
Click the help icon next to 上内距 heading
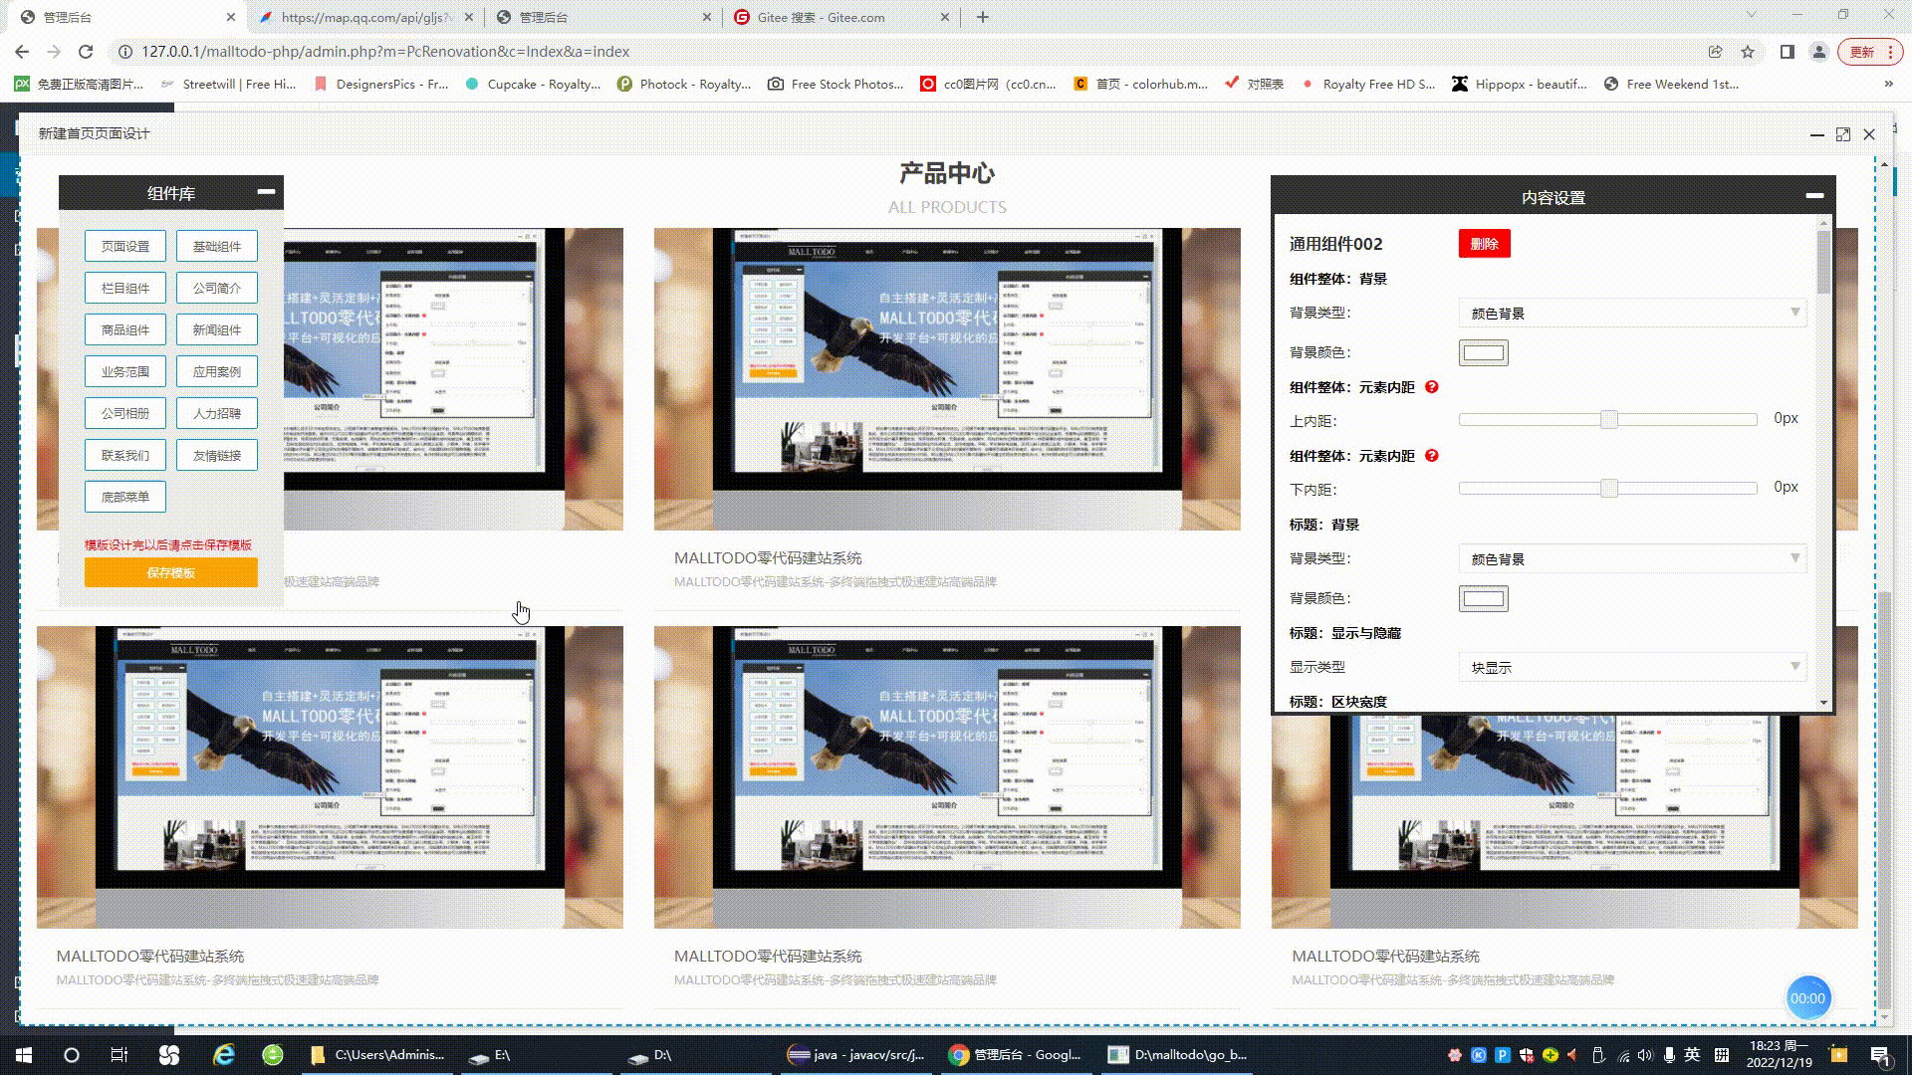point(1431,387)
